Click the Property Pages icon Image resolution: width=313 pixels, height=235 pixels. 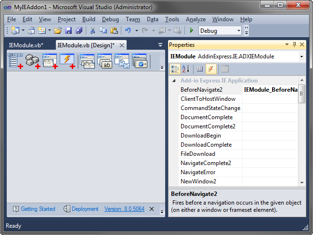tap(225, 69)
